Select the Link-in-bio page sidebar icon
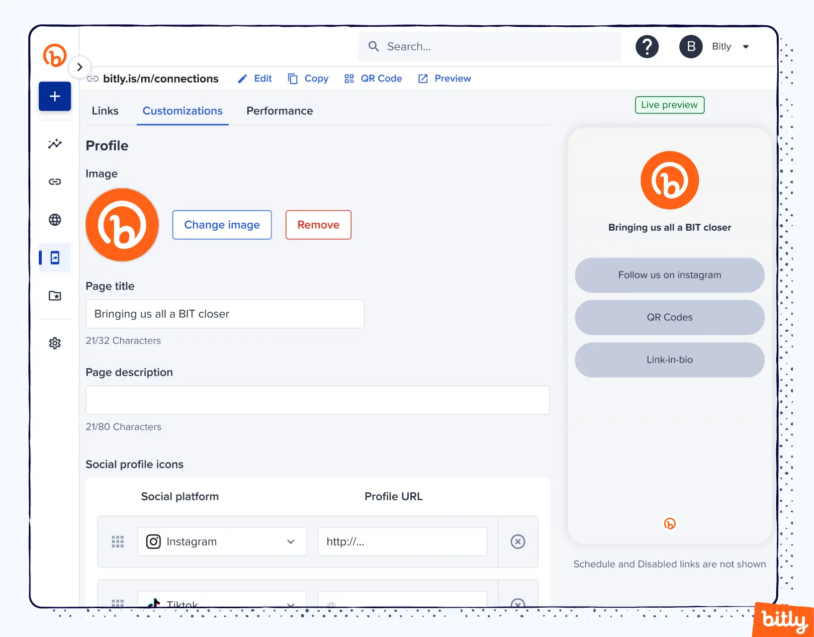Viewport: 814px width, 637px height. click(55, 258)
